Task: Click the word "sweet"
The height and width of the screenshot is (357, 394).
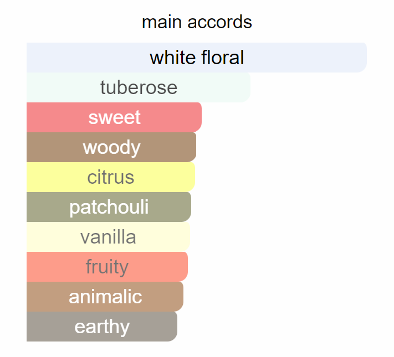Action: 114,117
